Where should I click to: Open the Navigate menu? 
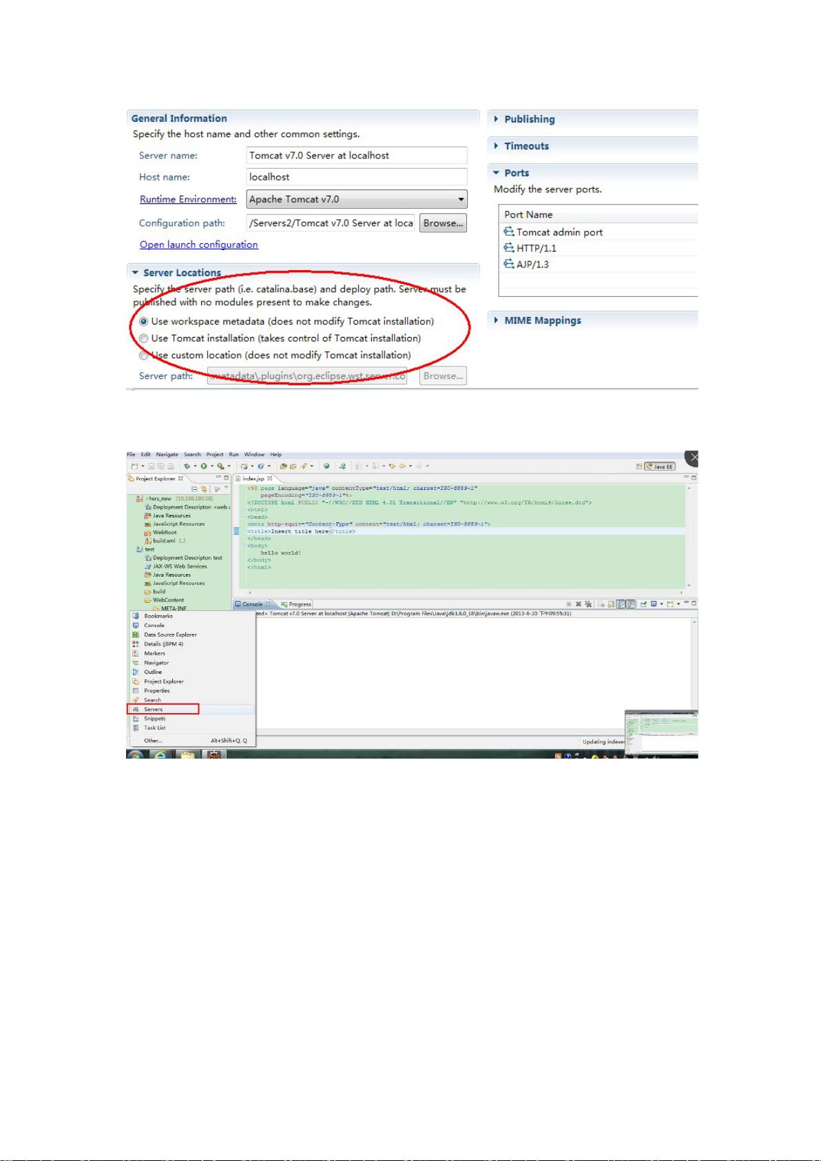167,455
